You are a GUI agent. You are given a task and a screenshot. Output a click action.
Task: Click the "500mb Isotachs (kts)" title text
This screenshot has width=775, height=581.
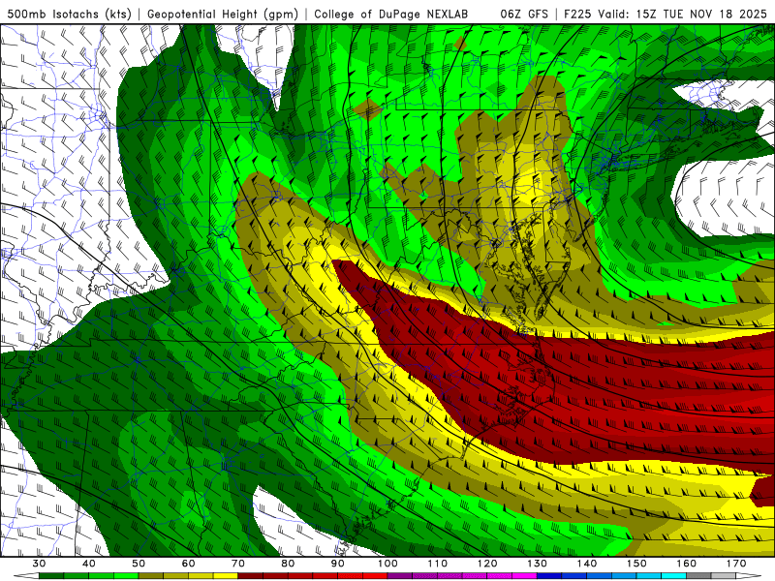click(x=69, y=14)
